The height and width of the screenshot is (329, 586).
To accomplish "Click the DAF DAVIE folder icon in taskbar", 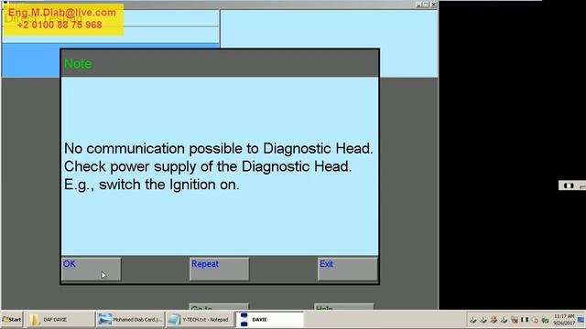I will [35, 320].
